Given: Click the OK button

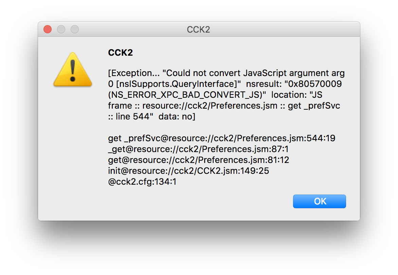Looking at the screenshot, I should pyautogui.click(x=319, y=201).
